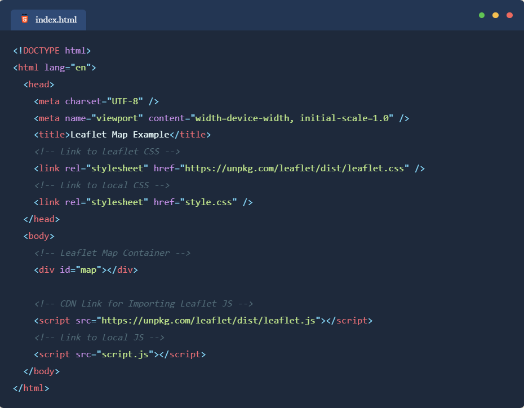The width and height of the screenshot is (524, 408).
Task: Click the viewport content attribute value
Action: pyautogui.click(x=292, y=118)
